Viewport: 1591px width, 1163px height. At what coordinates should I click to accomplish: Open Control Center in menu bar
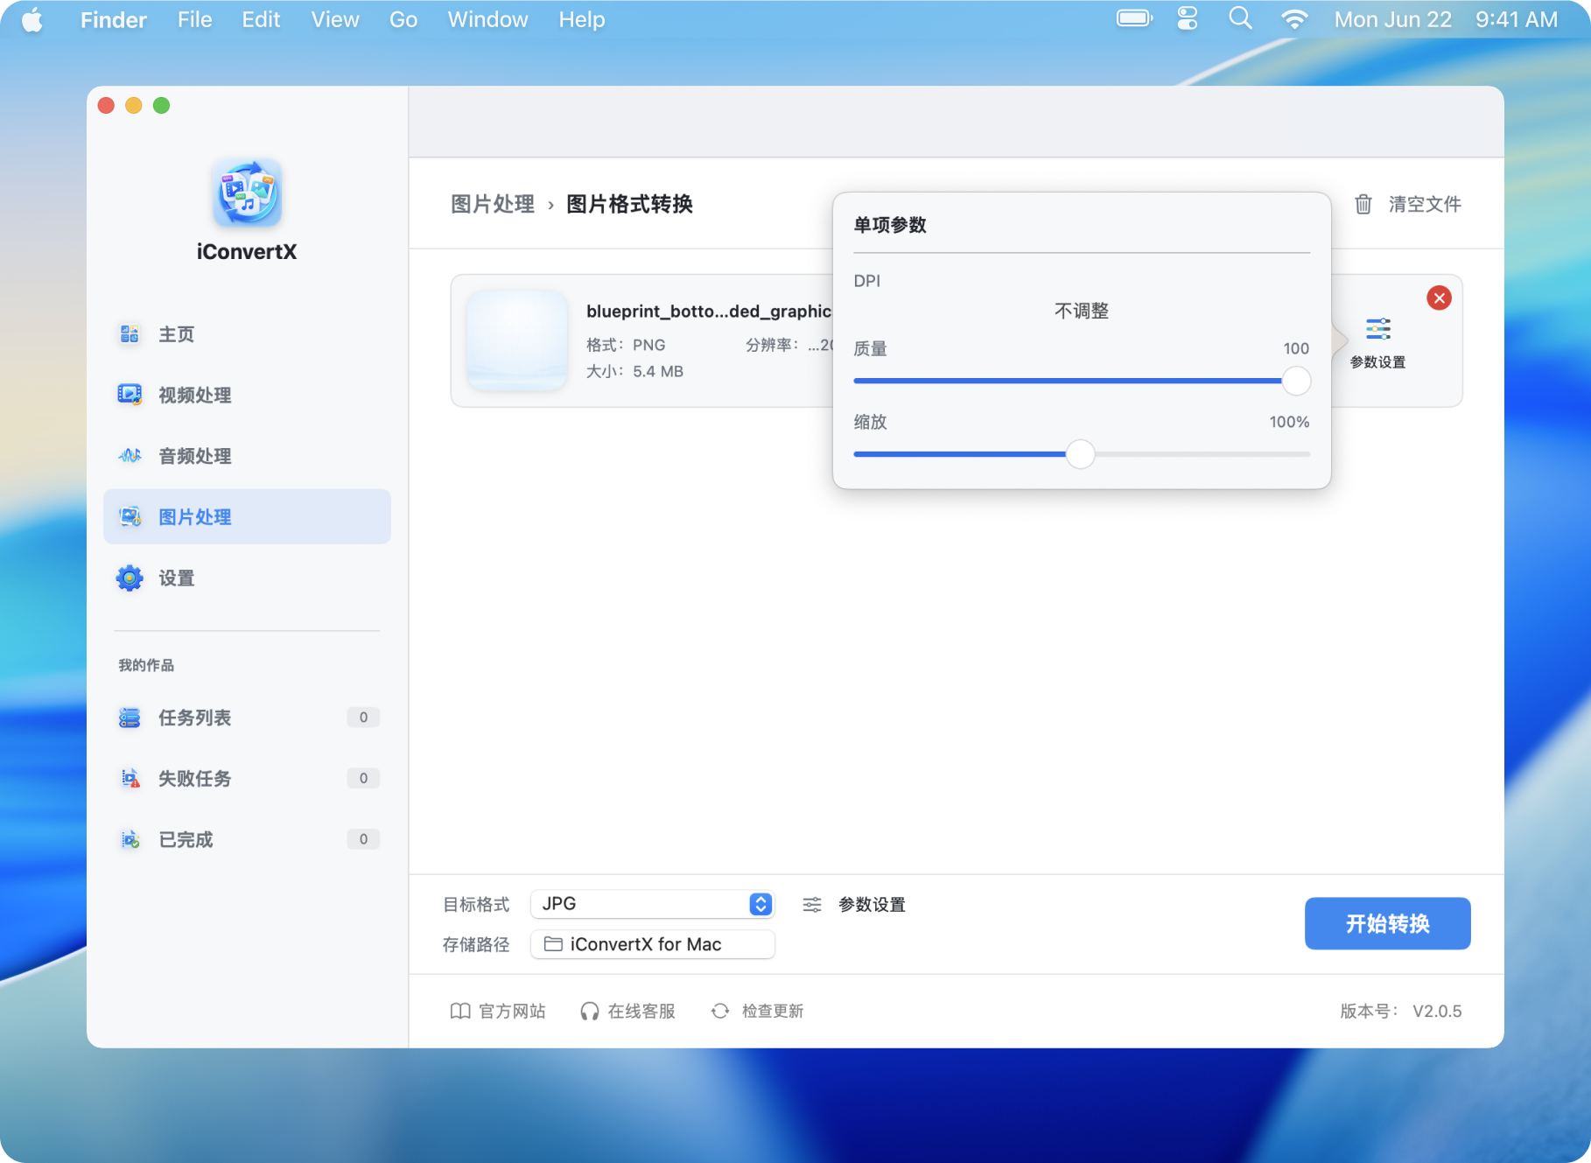(x=1187, y=18)
